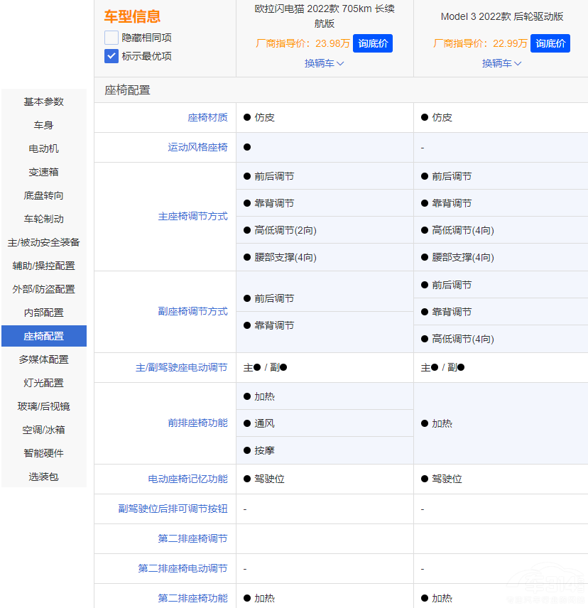Open the 电动座椅记忆功能 link
This screenshot has height=608, width=588.
187,479
